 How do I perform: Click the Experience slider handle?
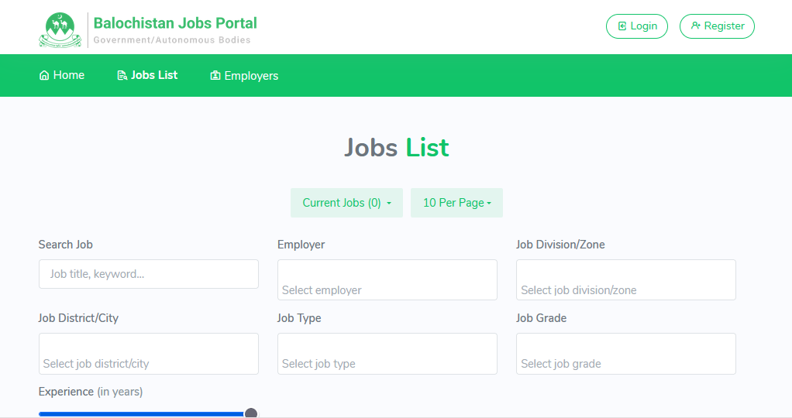pos(251,413)
